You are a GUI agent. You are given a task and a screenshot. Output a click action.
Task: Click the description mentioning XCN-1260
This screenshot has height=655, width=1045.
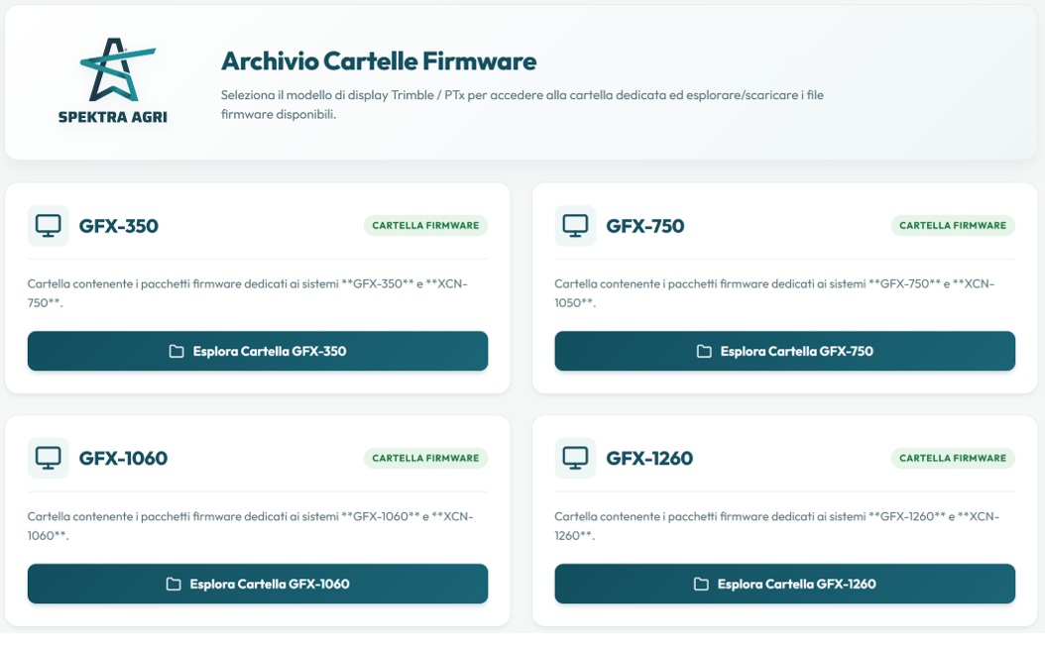click(x=776, y=526)
